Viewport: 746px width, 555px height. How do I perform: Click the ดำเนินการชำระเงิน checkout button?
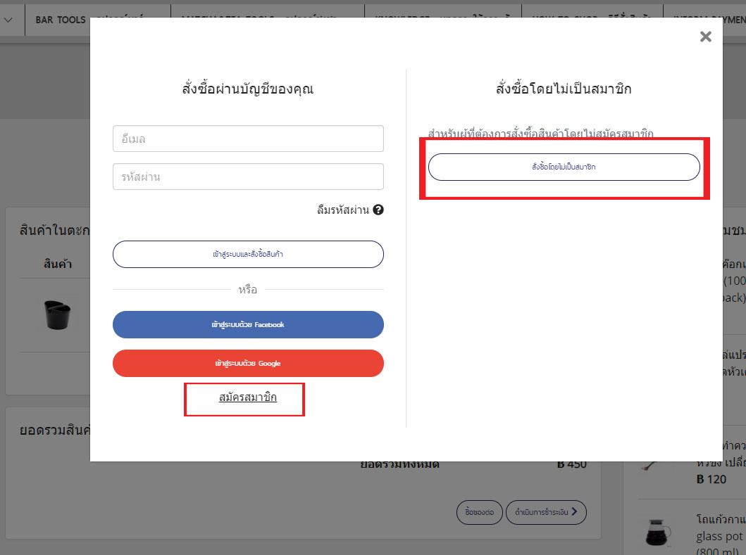[x=546, y=512]
